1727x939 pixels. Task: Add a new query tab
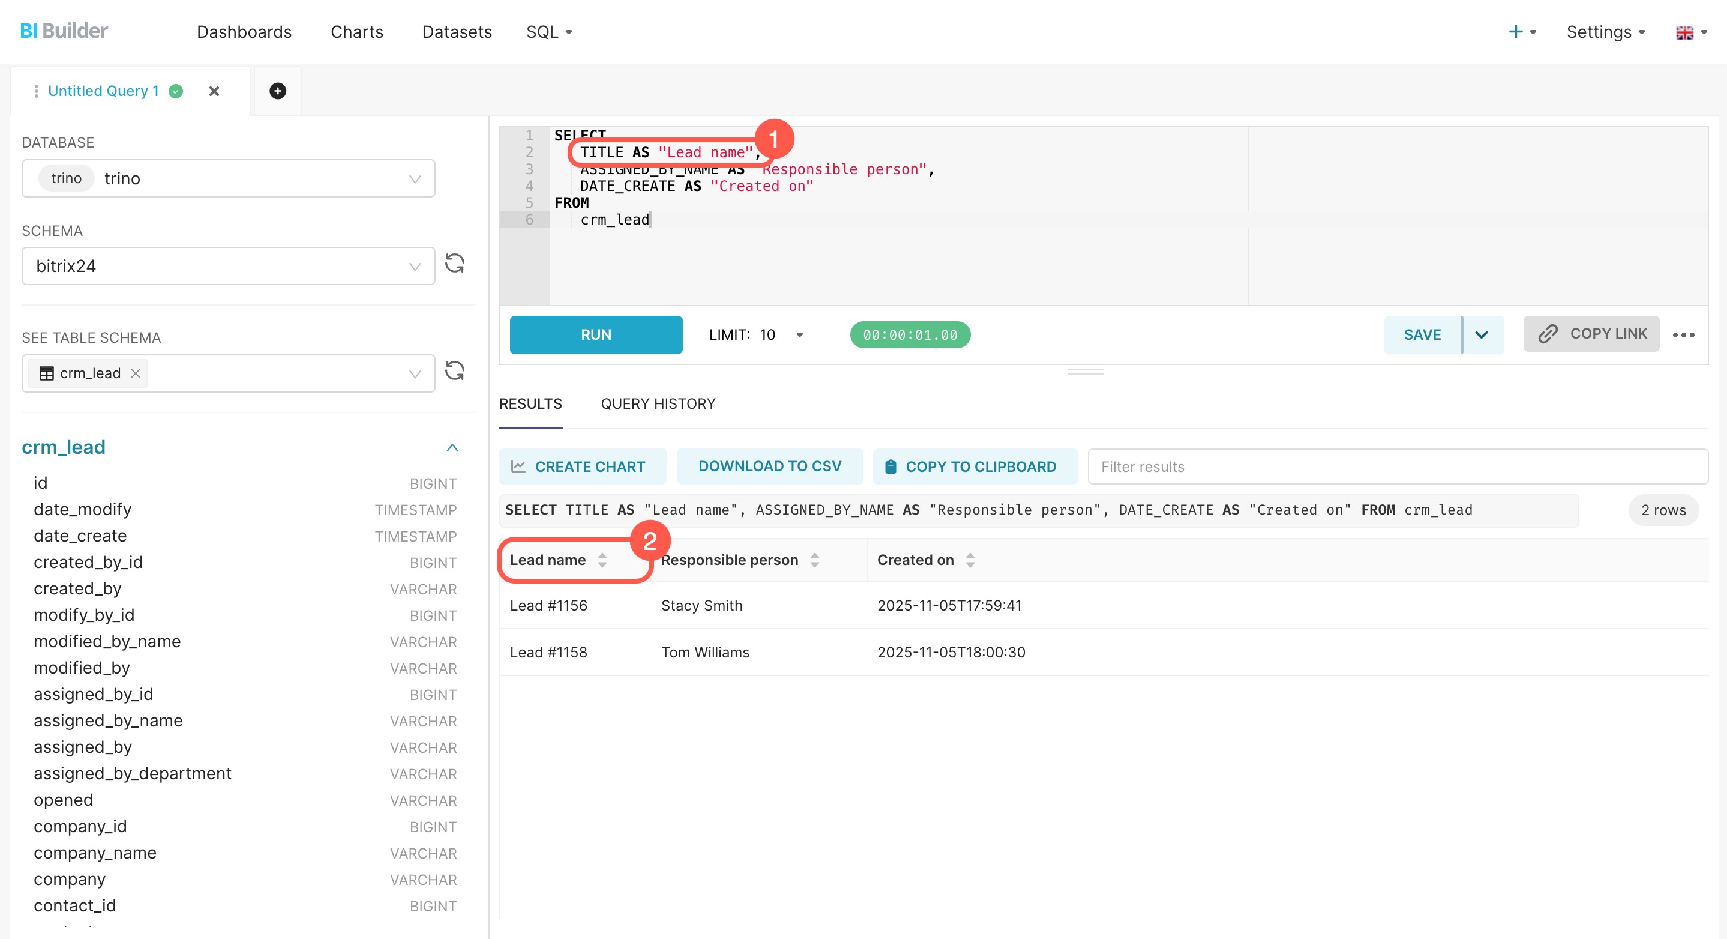click(278, 91)
